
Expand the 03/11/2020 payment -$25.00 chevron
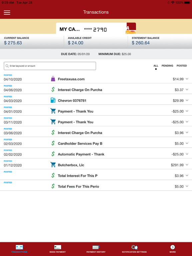tap(187, 122)
